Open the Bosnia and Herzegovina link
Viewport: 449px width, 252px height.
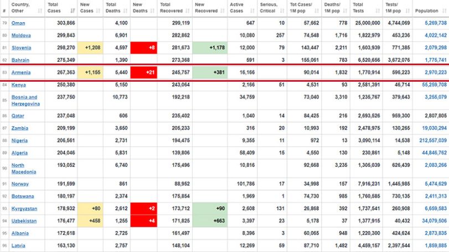pos(25,100)
